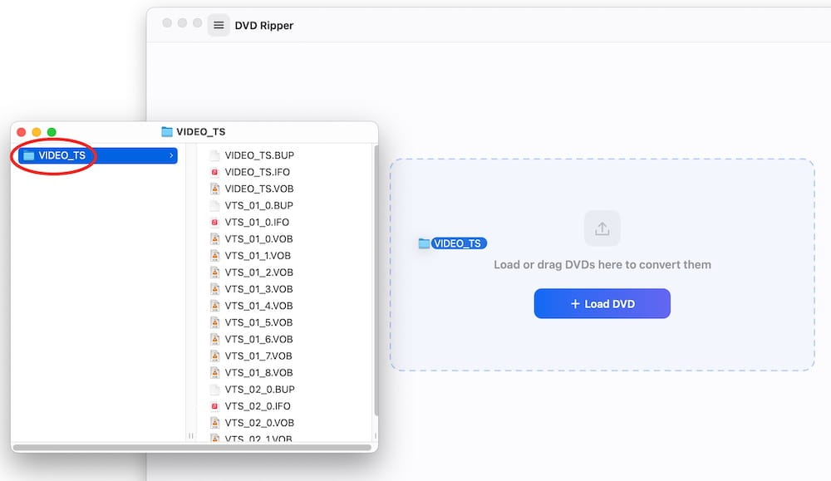
Task: Click the icon next to VTS_01_0.VOB
Action: 214,239
